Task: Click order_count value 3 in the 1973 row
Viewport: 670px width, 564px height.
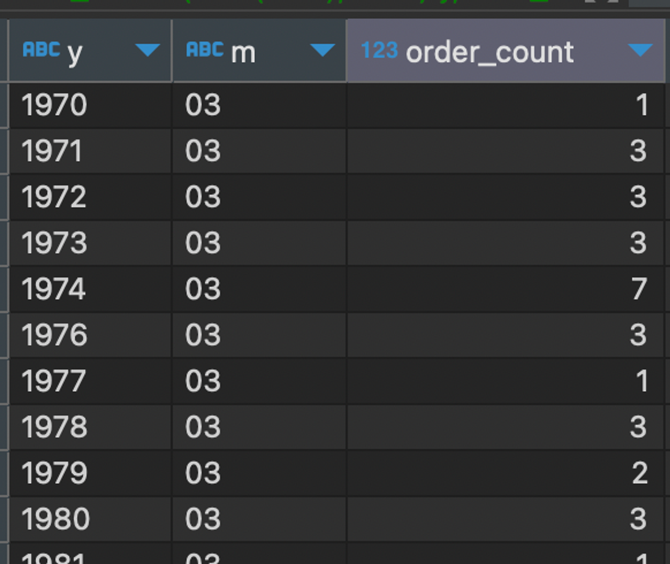Action: pyautogui.click(x=506, y=244)
